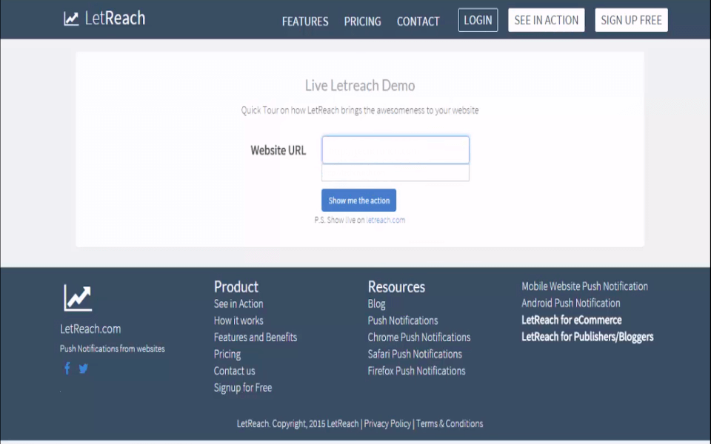This screenshot has width=711, height=444.
Task: Click the Push Notifications from websites tagline
Action: pyautogui.click(x=112, y=349)
